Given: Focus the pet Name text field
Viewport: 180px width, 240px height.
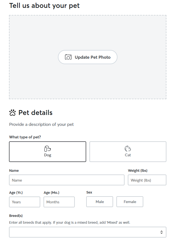Looking at the screenshot, I should (67, 180).
